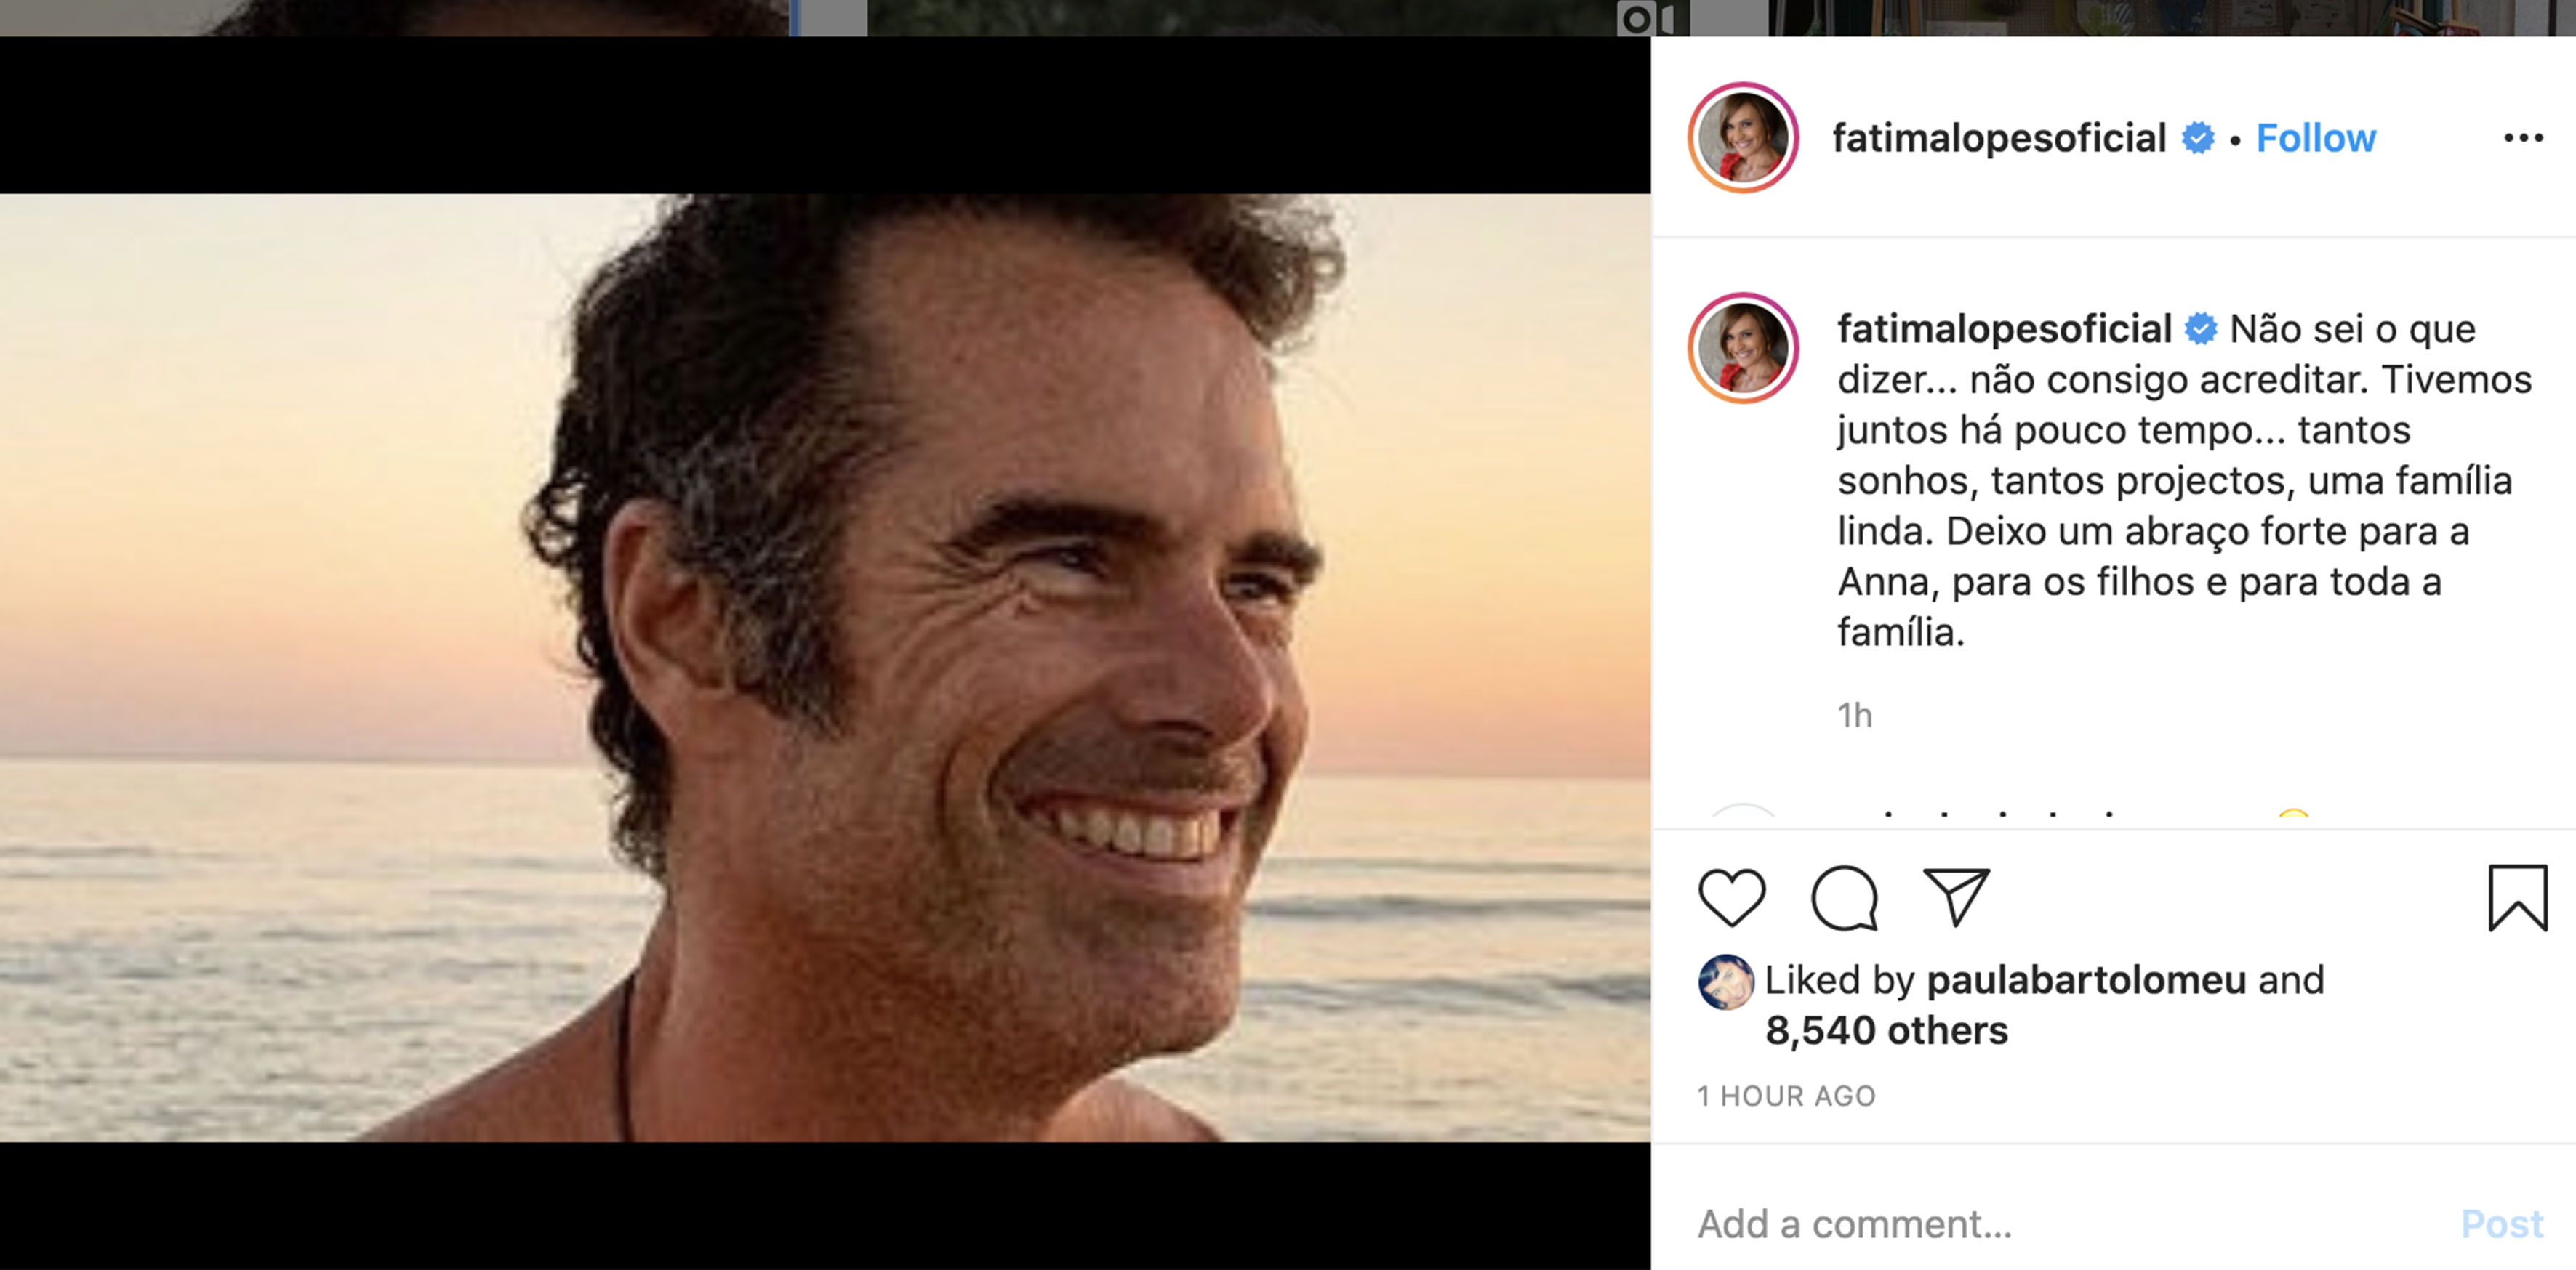Save the post with the bookmark icon

pyautogui.click(x=2517, y=897)
